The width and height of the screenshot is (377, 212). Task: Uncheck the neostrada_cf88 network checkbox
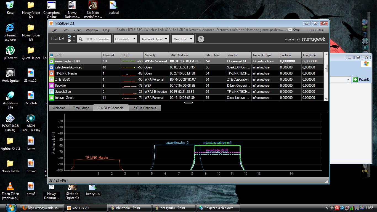(52, 61)
